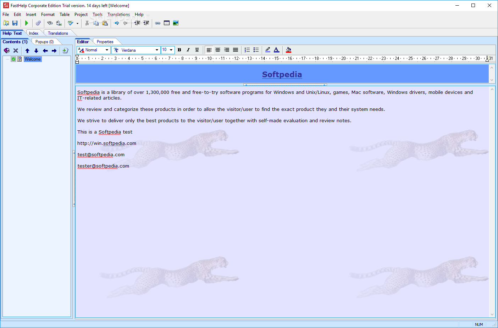
Task: Open the find and replace tool
Action: (x=59, y=23)
